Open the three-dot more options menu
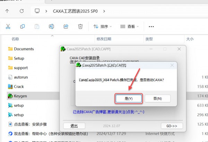The height and width of the screenshot is (142, 208). click(151, 27)
